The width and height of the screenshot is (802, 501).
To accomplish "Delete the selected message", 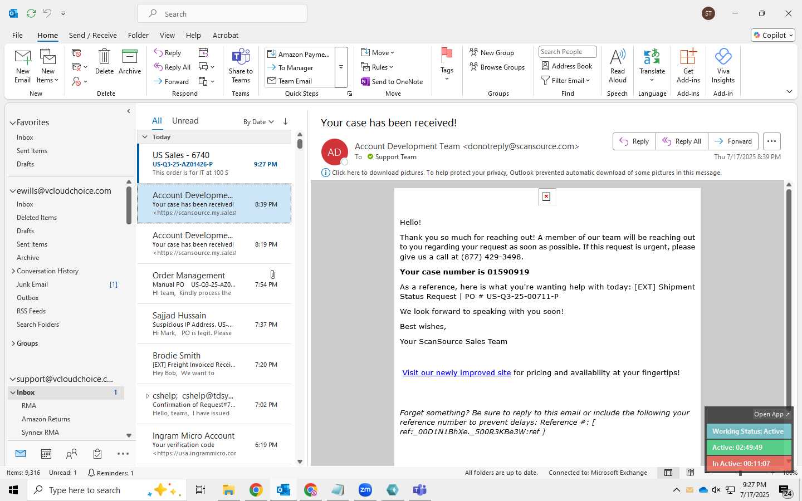I will 104,62.
